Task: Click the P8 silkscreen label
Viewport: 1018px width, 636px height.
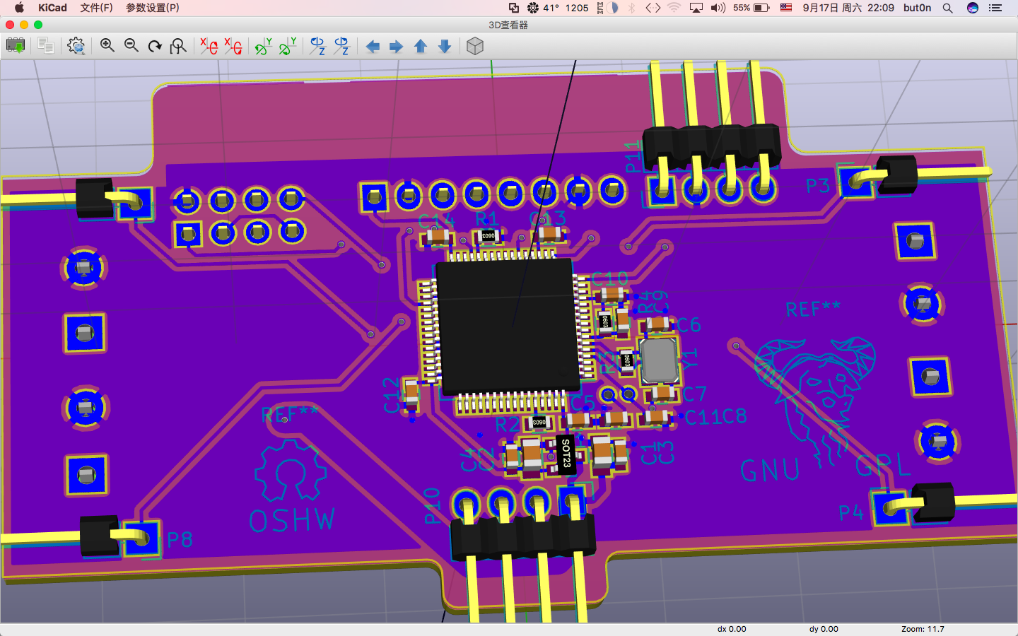Action: pos(180,541)
